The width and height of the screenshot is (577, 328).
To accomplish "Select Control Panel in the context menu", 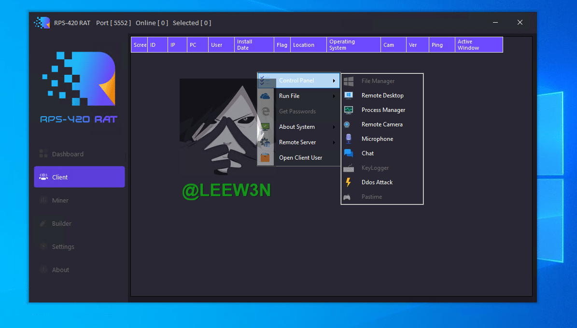I will coord(296,81).
